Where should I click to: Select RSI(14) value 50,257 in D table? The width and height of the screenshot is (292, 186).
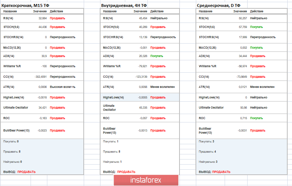pyautogui.click(x=243, y=18)
